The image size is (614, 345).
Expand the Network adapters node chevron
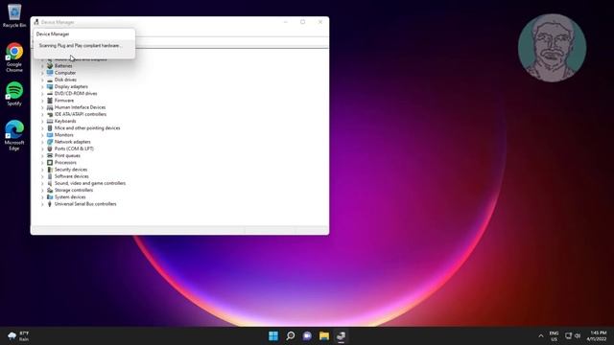tap(42, 142)
